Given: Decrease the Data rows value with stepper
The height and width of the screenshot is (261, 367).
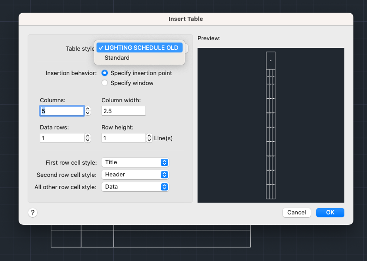Looking at the screenshot, I should click(x=87, y=140).
